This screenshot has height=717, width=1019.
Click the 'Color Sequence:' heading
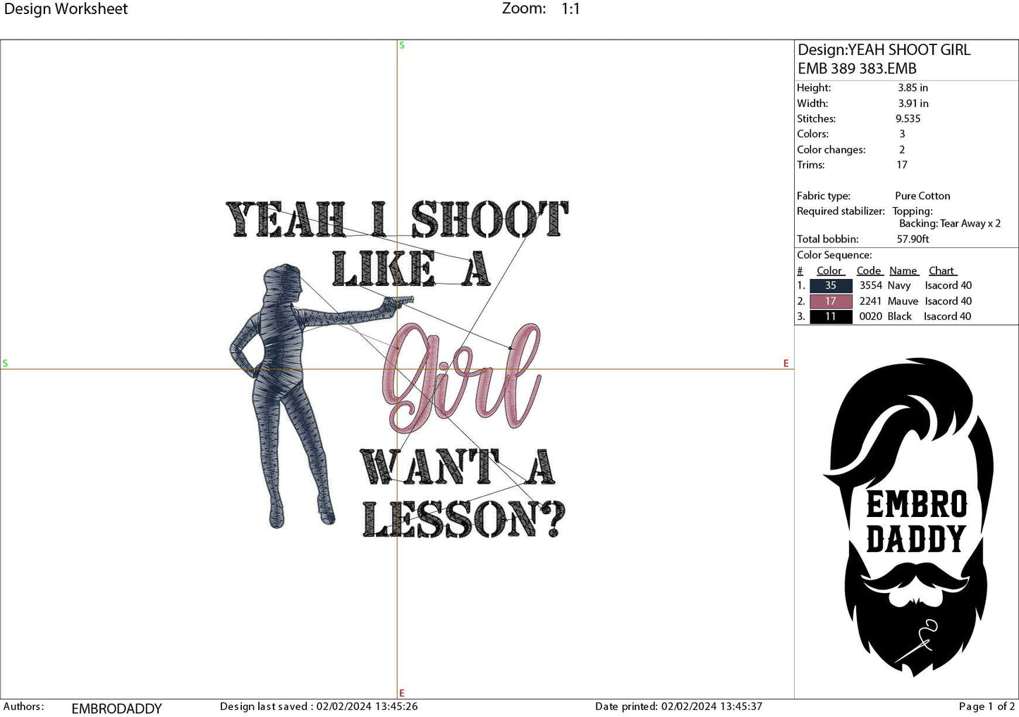tap(834, 255)
